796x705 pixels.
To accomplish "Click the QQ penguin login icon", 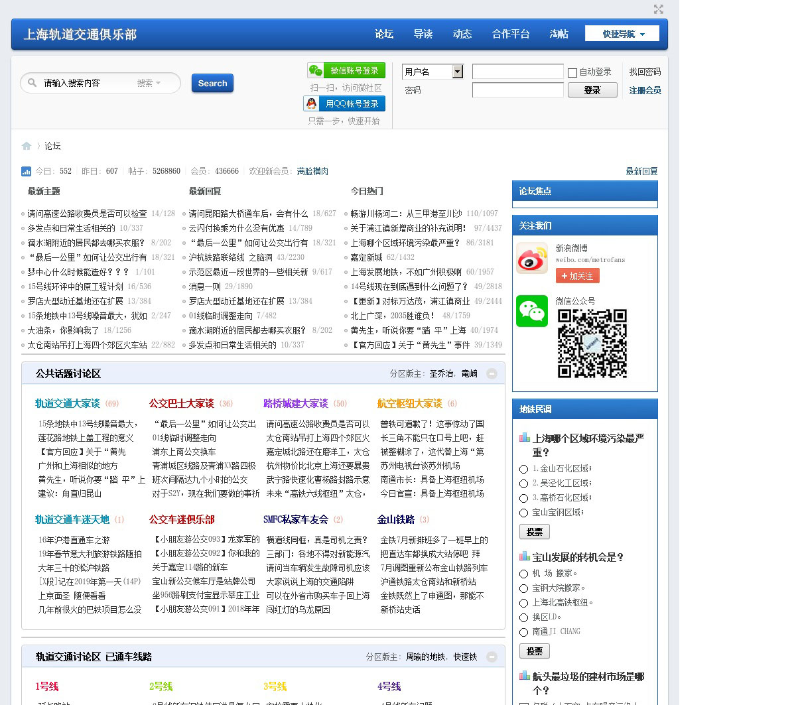I will point(312,103).
